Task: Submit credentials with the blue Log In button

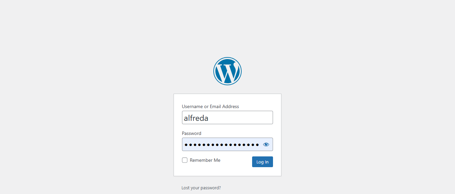Action: click(263, 162)
